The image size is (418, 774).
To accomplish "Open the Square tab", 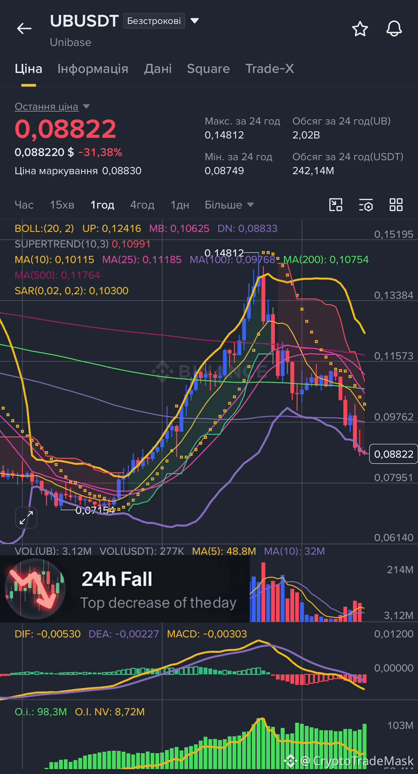I will 208,69.
